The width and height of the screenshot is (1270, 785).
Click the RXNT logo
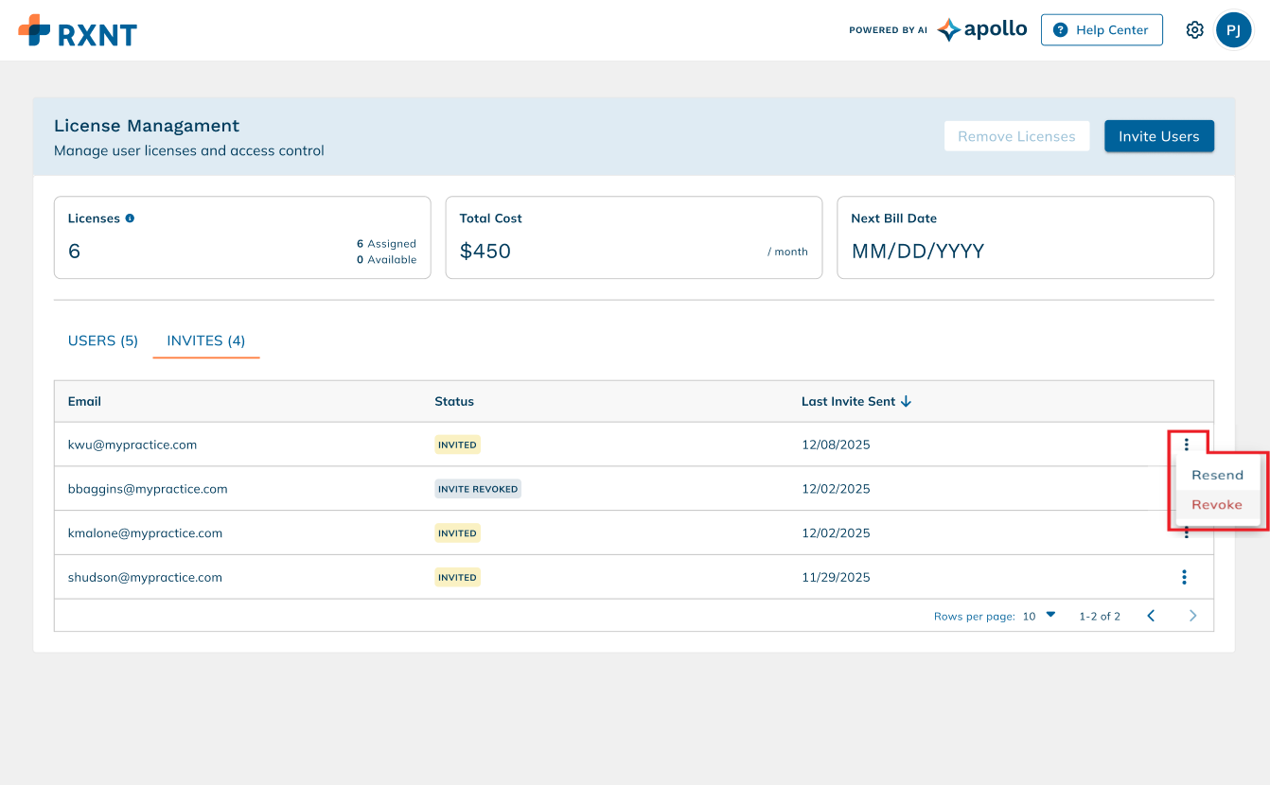coord(78,31)
